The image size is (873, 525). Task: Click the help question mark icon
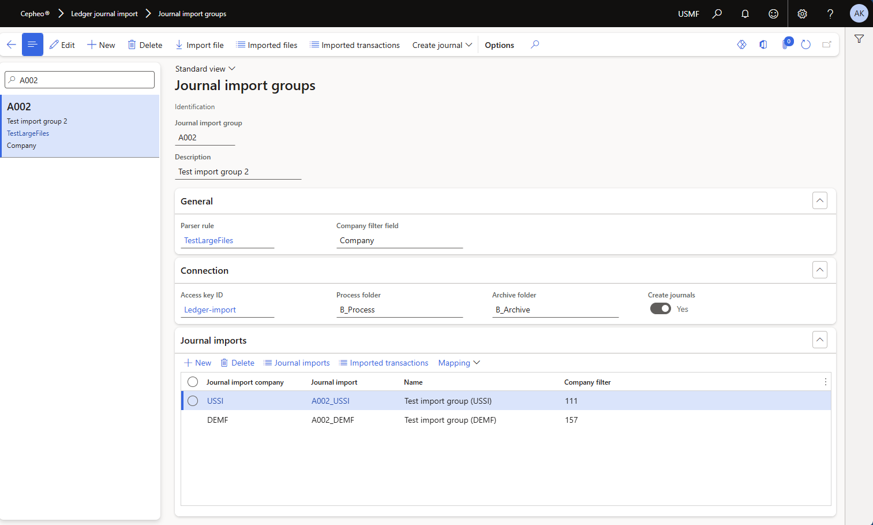(830, 14)
